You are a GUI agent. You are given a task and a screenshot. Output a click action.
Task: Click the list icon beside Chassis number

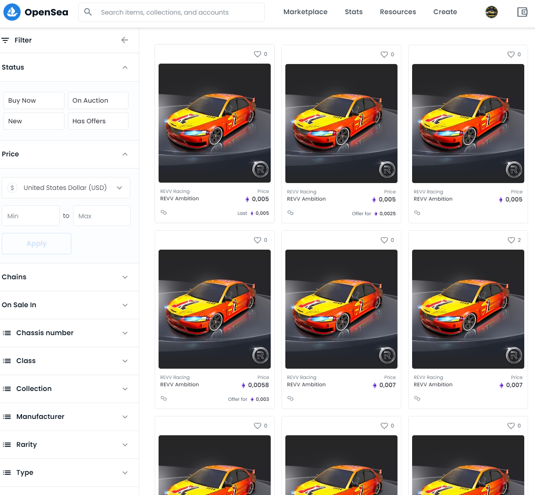(7, 333)
